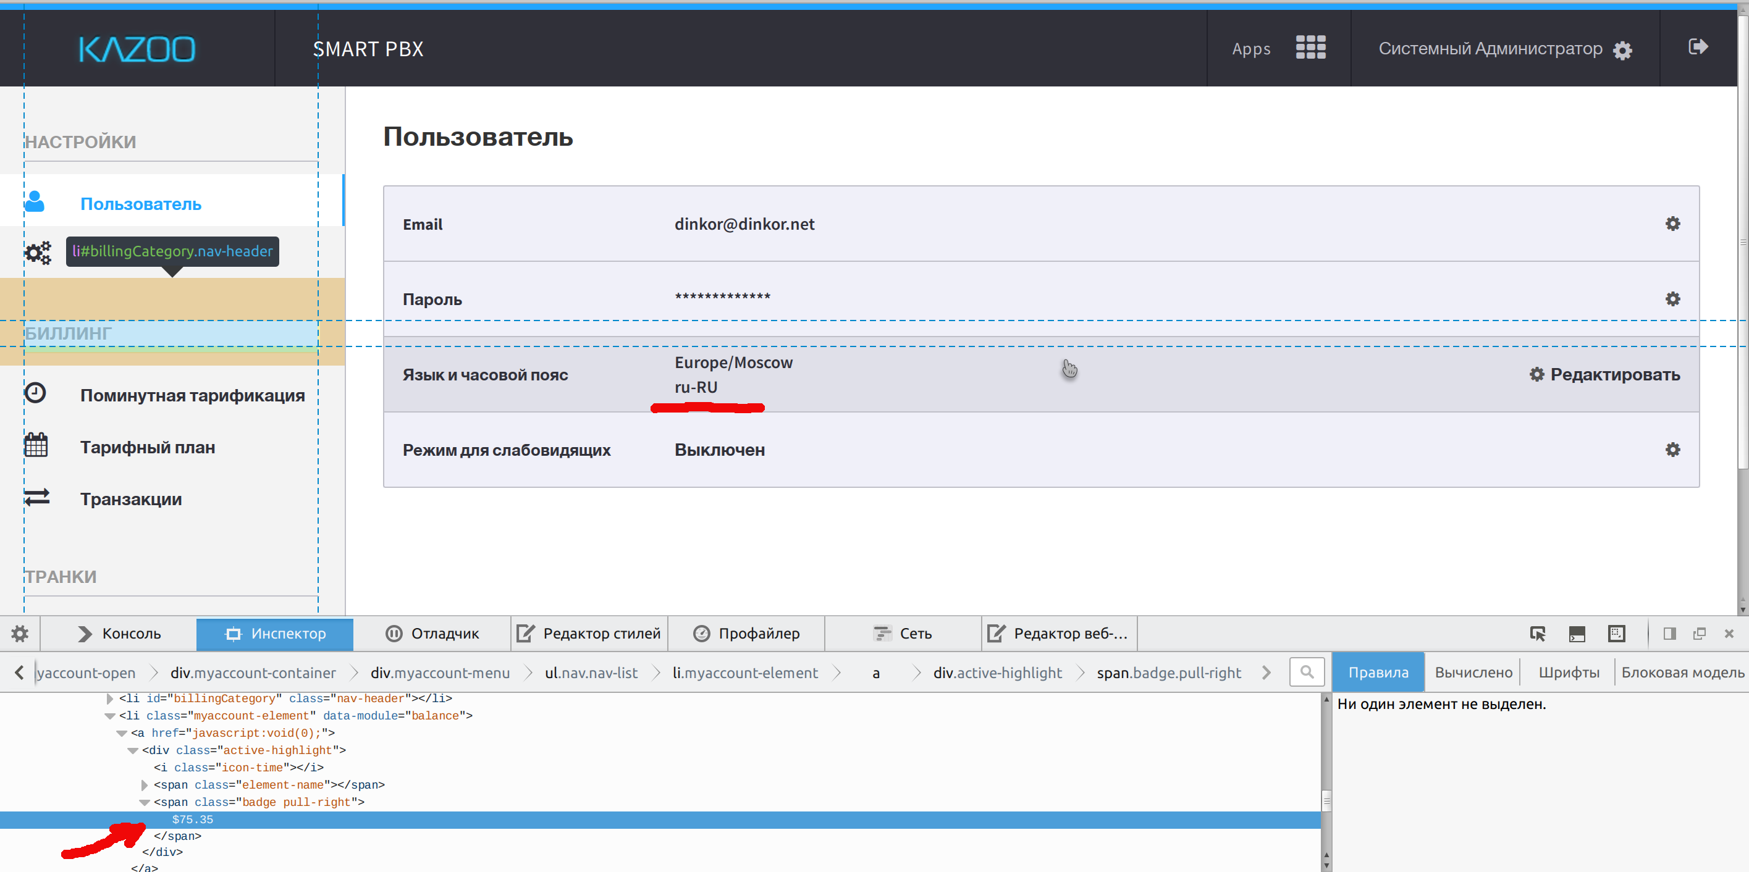Select ul.nav.nav-list breadcrumb
Image resolution: width=1749 pixels, height=872 pixels.
[x=591, y=673]
